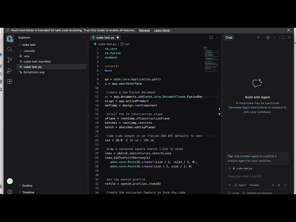
Task: Click Learn More link in banner
Action: 162,30
